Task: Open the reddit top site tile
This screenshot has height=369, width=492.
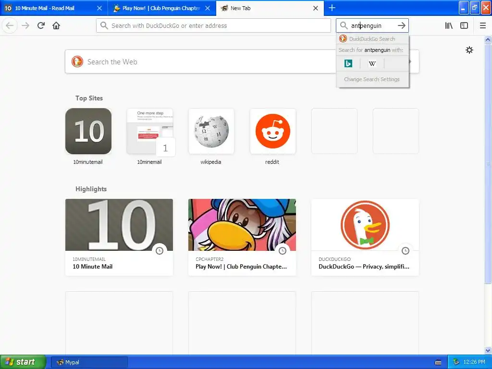Action: [x=273, y=131]
